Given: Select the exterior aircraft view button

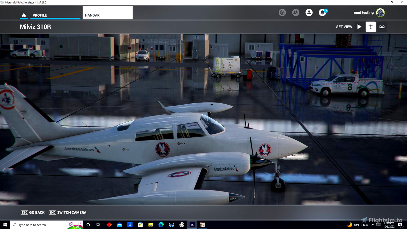Looking at the screenshot, I should tap(371, 27).
